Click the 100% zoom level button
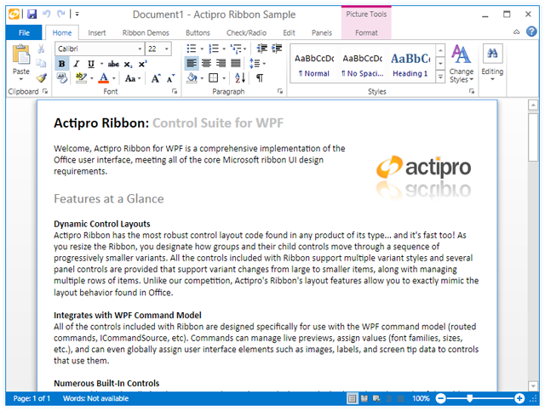This screenshot has height=411, width=545. click(x=421, y=398)
